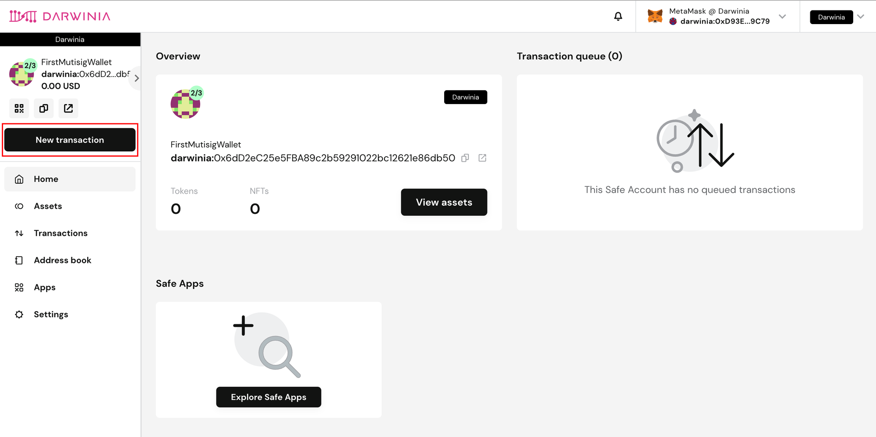
Task: Click the Darwinia logo
Action: click(x=60, y=17)
